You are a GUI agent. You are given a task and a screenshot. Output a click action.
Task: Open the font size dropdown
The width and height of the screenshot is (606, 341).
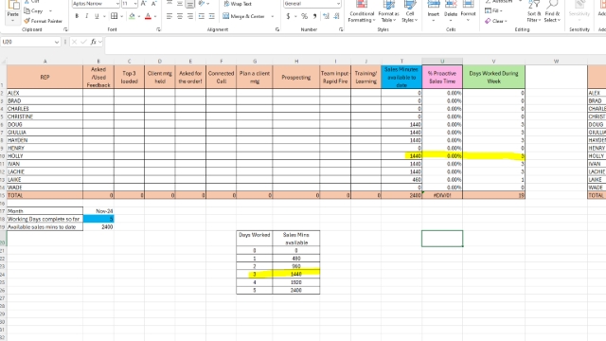click(x=135, y=4)
